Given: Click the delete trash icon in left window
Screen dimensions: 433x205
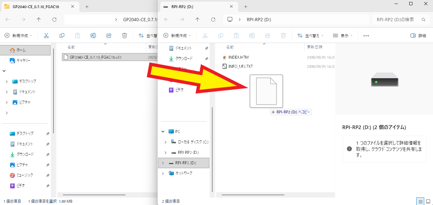Looking at the screenshot, I should (x=125, y=36).
